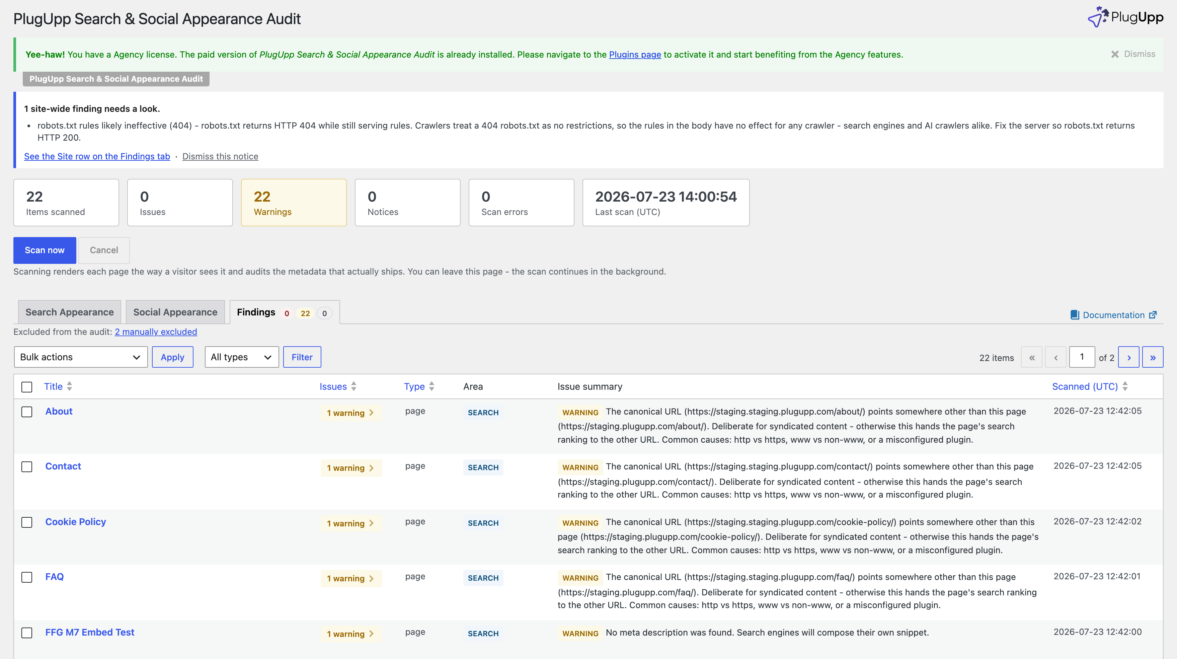Image resolution: width=1177 pixels, height=659 pixels.
Task: Click the Documentation book icon
Action: point(1075,315)
